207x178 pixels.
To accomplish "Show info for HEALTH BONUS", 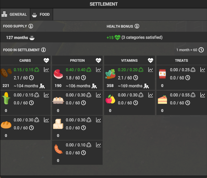I will pyautogui.click(x=137, y=26).
